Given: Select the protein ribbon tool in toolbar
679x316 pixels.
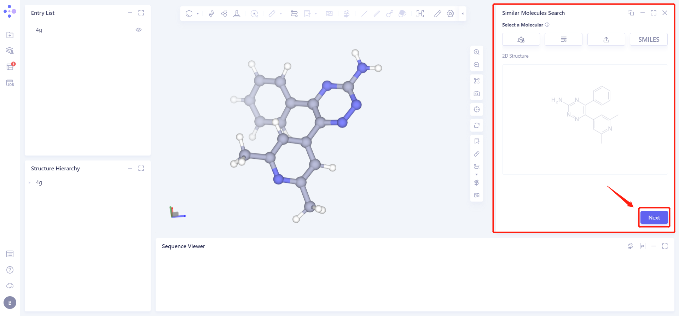Looking at the screenshot, I should 211,13.
